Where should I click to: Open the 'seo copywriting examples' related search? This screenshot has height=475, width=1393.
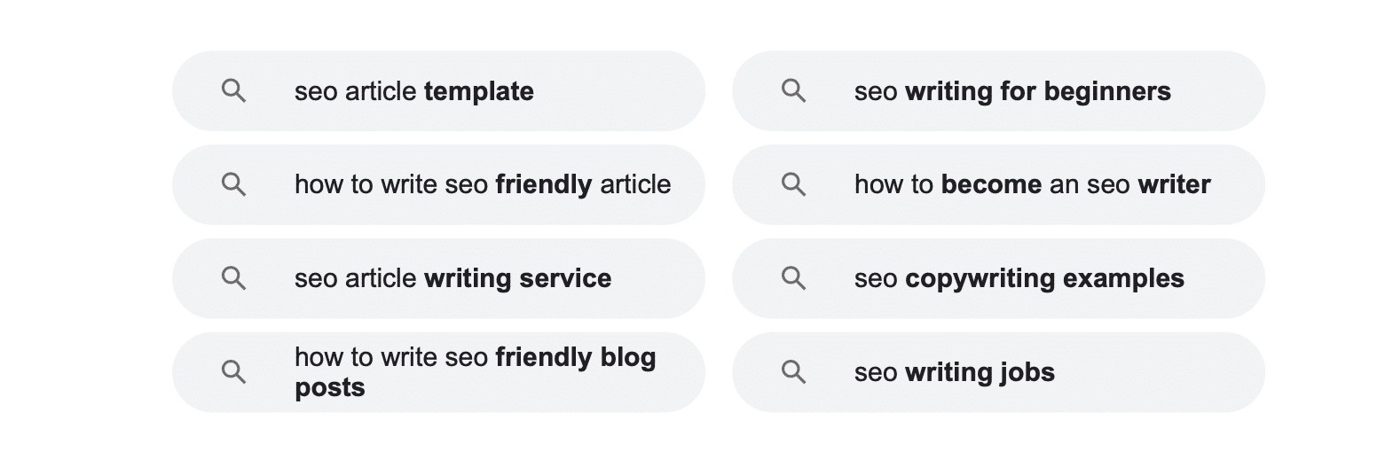pyautogui.click(x=998, y=278)
